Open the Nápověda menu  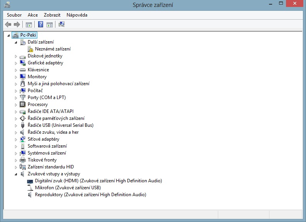tap(77, 15)
